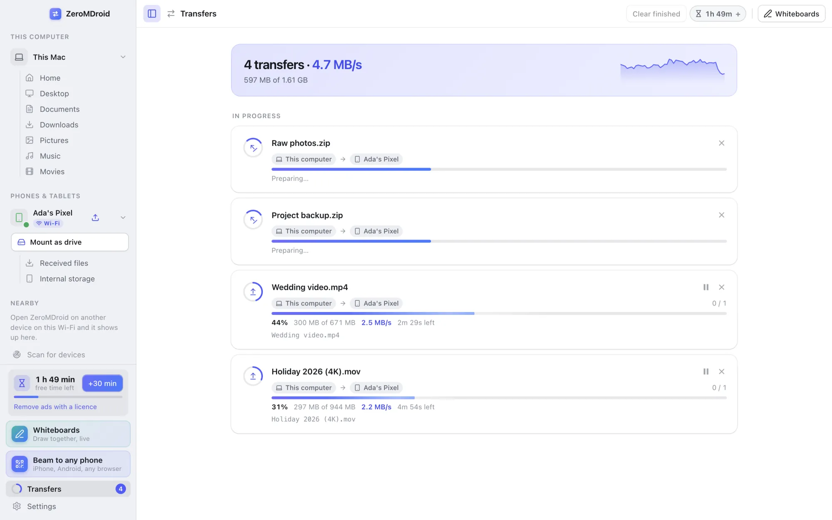Cancel the Holiday 2026 (4K).mov transfer
This screenshot has width=832, height=520.
pyautogui.click(x=722, y=371)
